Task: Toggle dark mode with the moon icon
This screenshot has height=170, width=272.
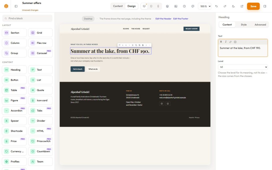Action: tap(233, 6)
